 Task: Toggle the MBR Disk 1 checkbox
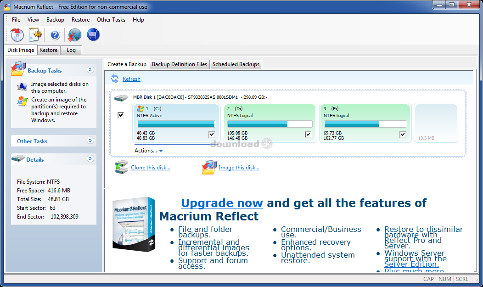coord(121,115)
